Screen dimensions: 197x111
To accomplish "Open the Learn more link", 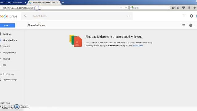I will point(138,46).
